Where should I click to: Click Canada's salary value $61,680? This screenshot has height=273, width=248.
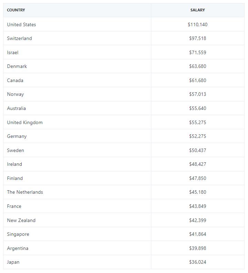point(197,80)
